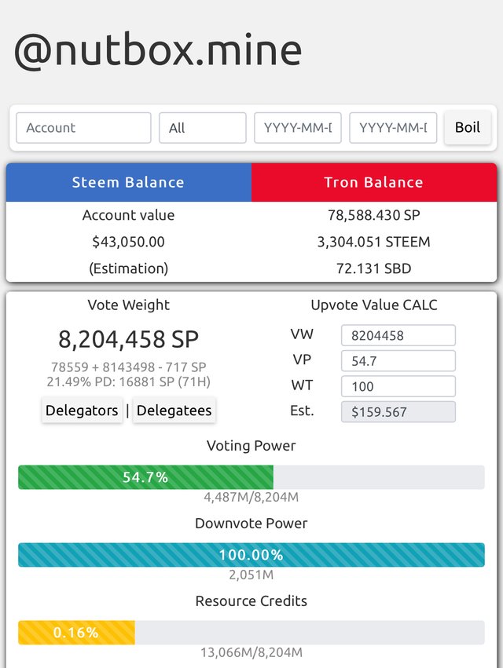Image resolution: width=503 pixels, height=668 pixels.
Task: Edit the VP input showing 54.7
Action: 398,361
